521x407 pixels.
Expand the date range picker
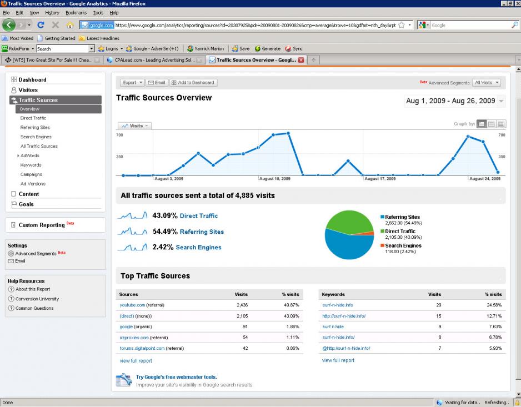[502, 101]
